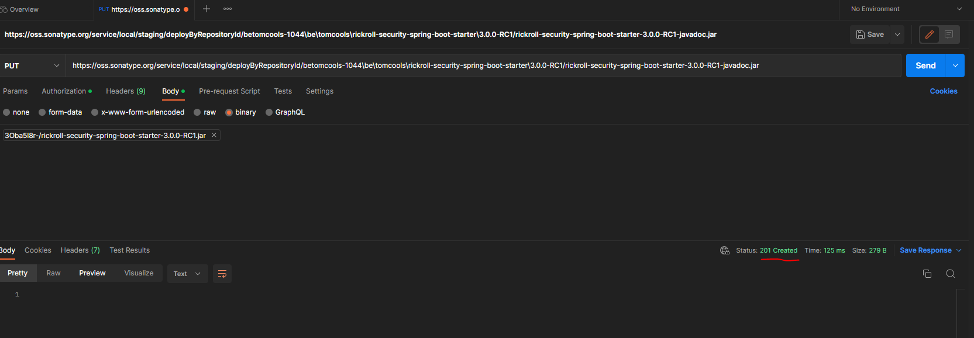Switch to the Authorization tab
This screenshot has height=338, width=974.
coord(63,91)
